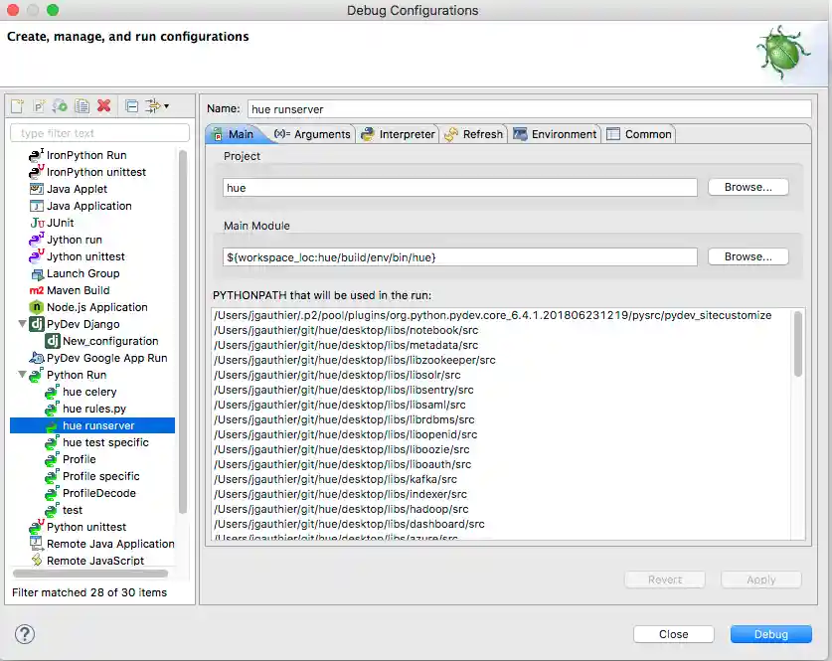Duplicate the selected launch configuration
The width and height of the screenshot is (832, 661).
(83, 106)
